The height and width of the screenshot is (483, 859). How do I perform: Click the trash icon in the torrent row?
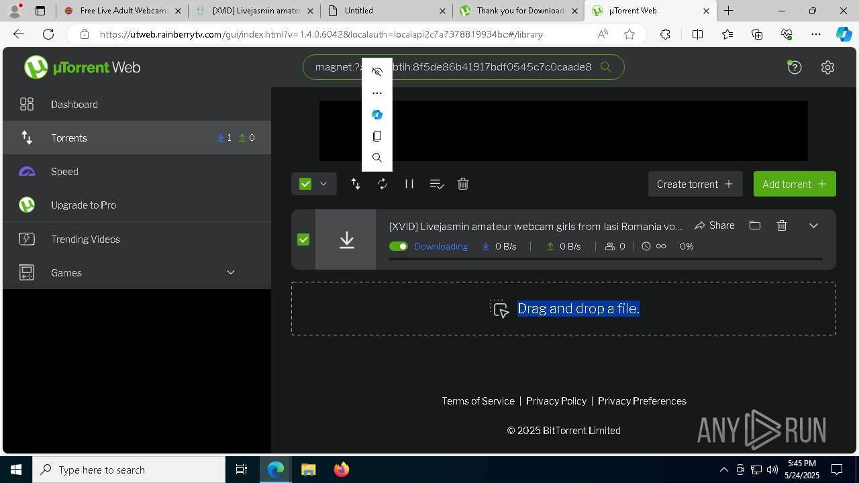pyautogui.click(x=782, y=225)
